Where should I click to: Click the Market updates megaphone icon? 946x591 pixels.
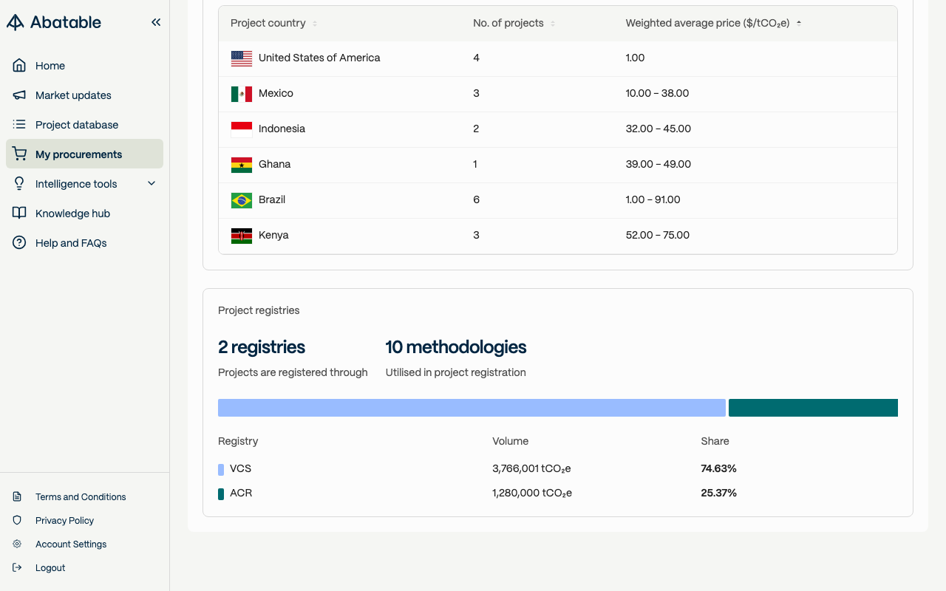coord(19,95)
